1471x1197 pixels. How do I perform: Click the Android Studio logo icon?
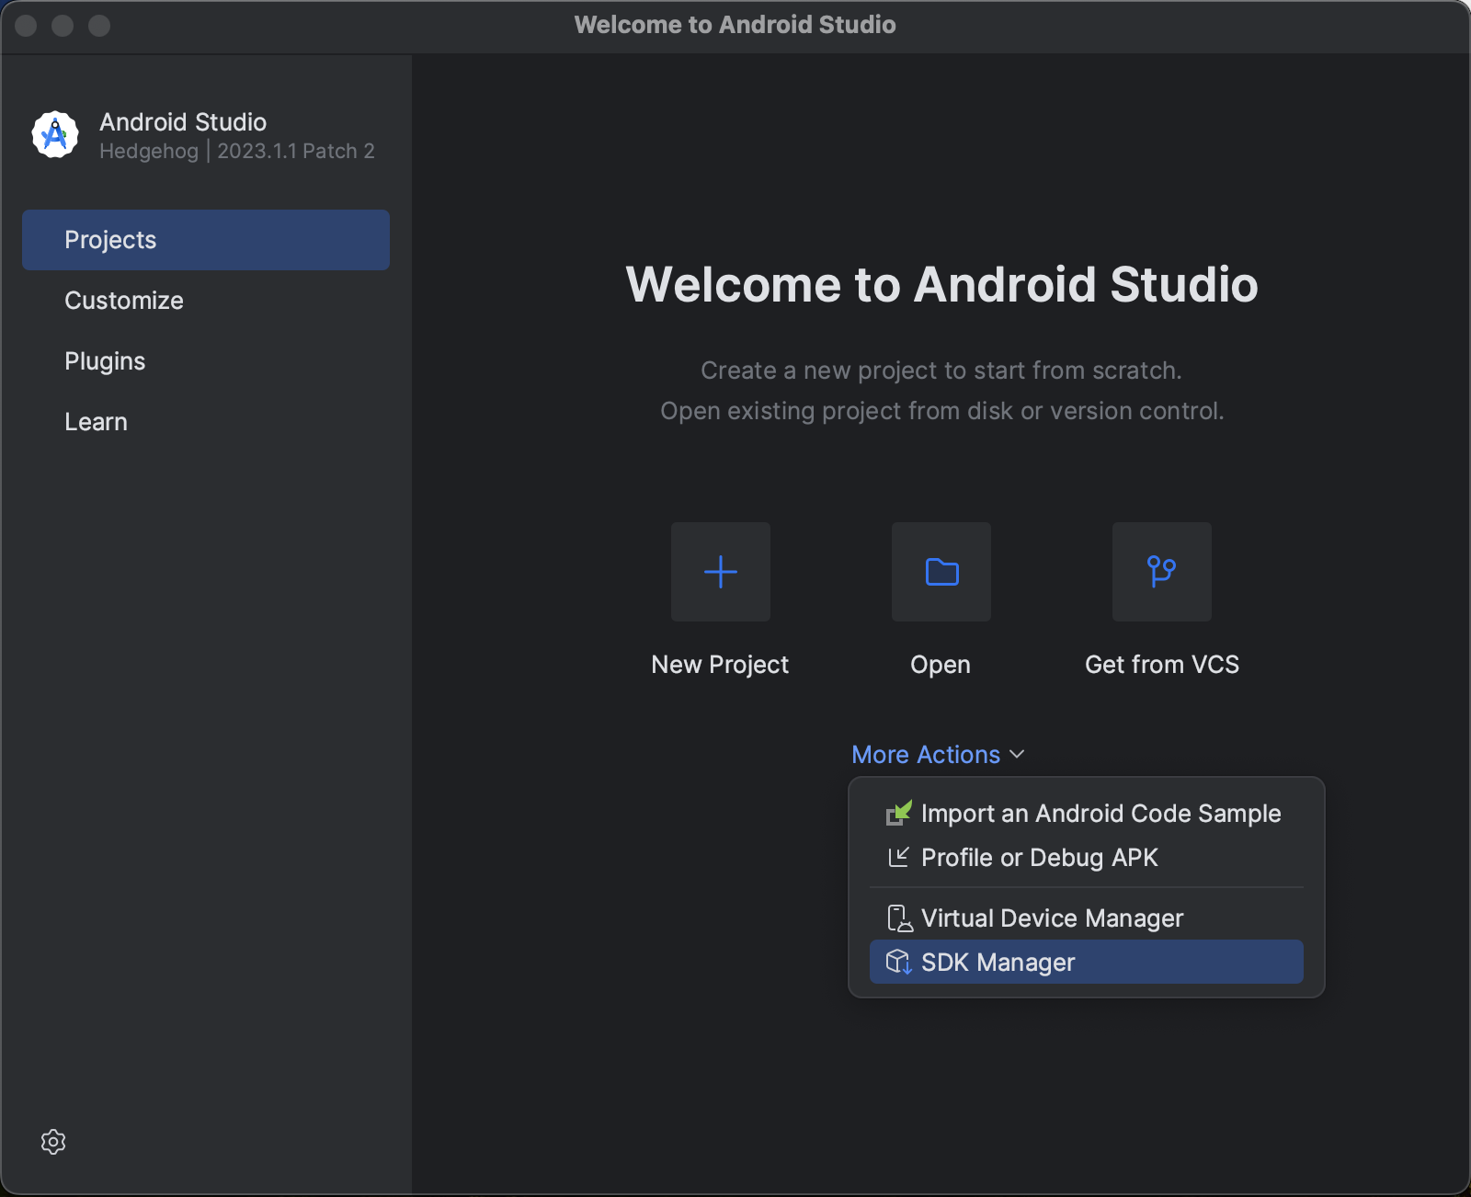tap(55, 135)
